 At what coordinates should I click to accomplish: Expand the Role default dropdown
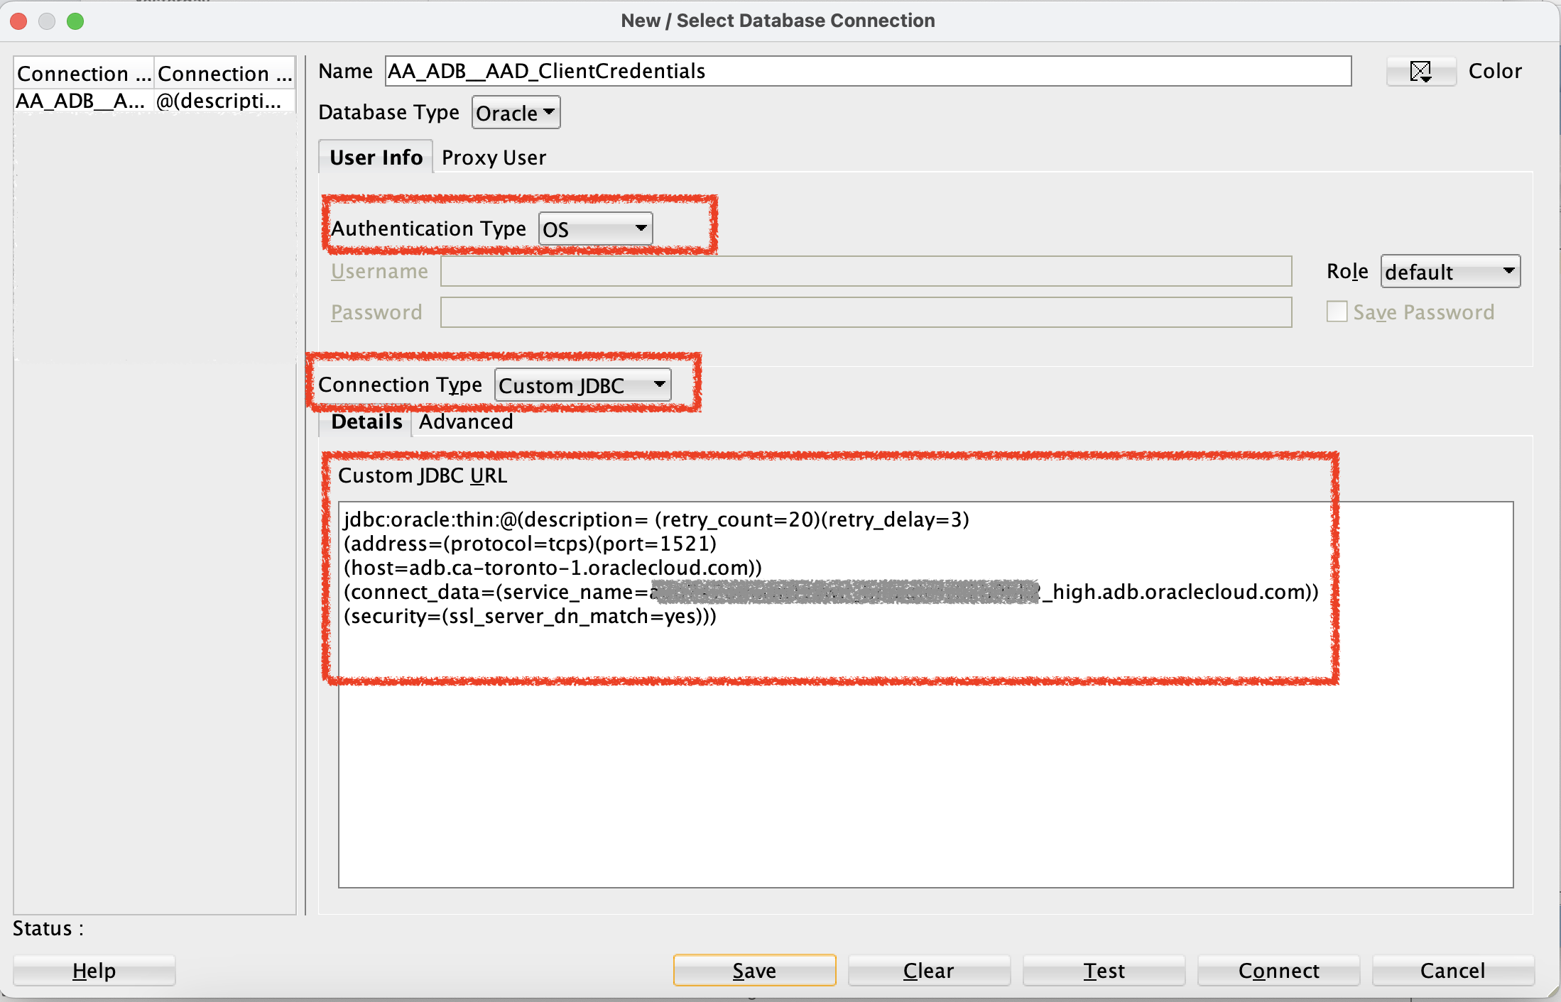point(1449,272)
